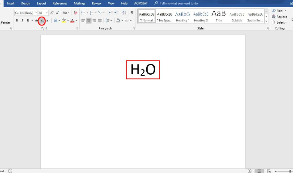Image resolution: width=293 pixels, height=173 pixels.
Task: Start a numbered list
Action: 92,13
